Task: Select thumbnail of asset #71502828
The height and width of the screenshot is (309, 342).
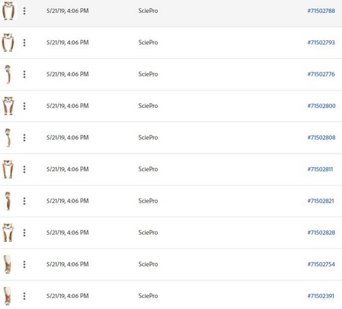Action: click(x=8, y=233)
